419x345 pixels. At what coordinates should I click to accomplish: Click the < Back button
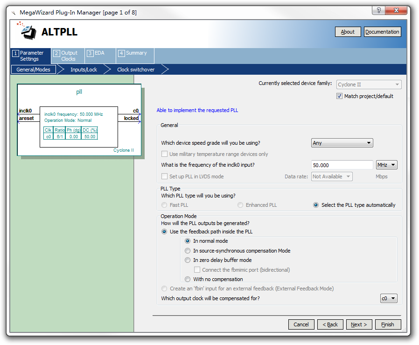pos(330,324)
